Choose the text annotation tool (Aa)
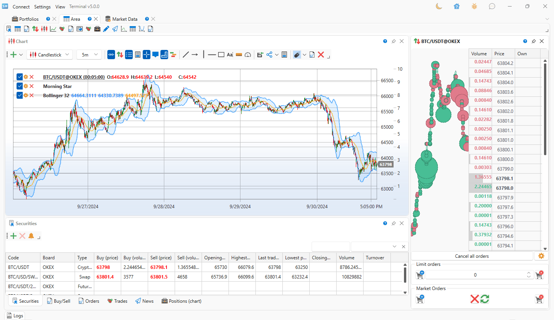 click(x=230, y=55)
